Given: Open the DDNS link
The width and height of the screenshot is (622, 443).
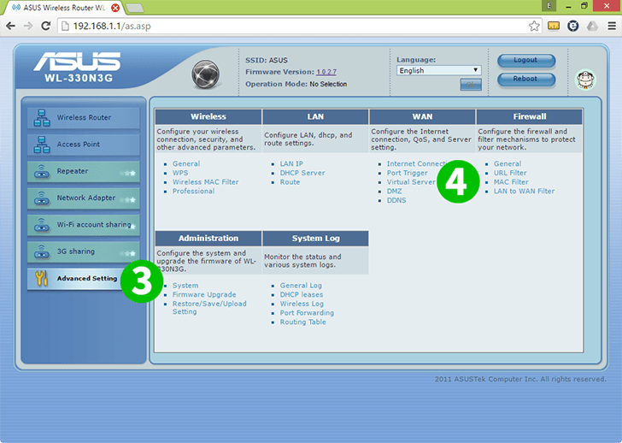Looking at the screenshot, I should click(x=396, y=200).
